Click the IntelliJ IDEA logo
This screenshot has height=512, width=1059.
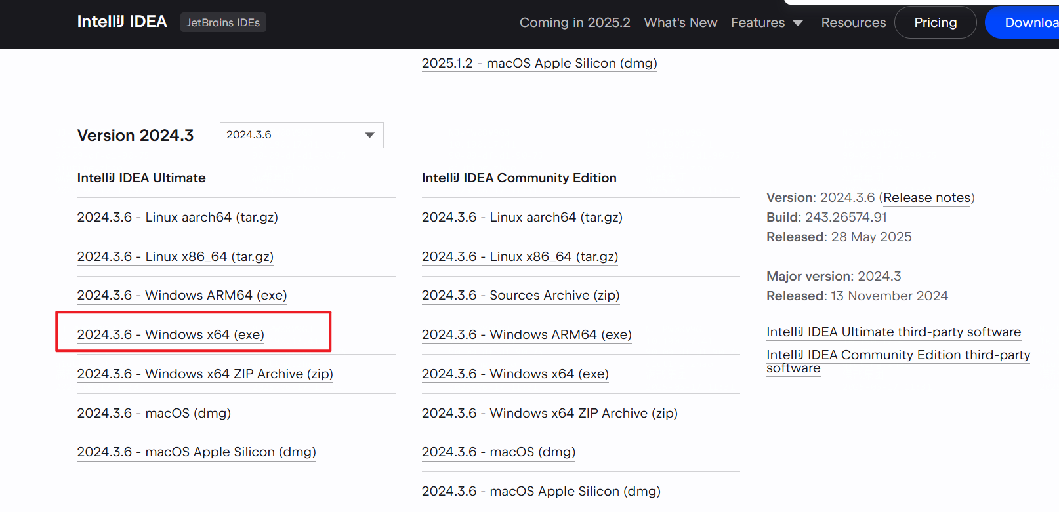coord(122,22)
